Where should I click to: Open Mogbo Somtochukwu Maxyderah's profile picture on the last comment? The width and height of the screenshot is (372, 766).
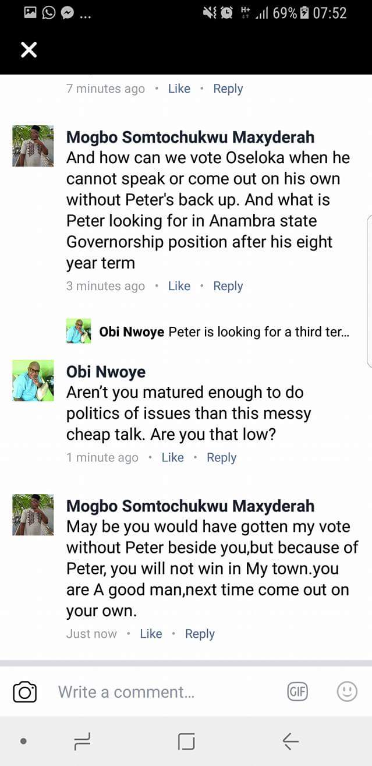(x=33, y=514)
